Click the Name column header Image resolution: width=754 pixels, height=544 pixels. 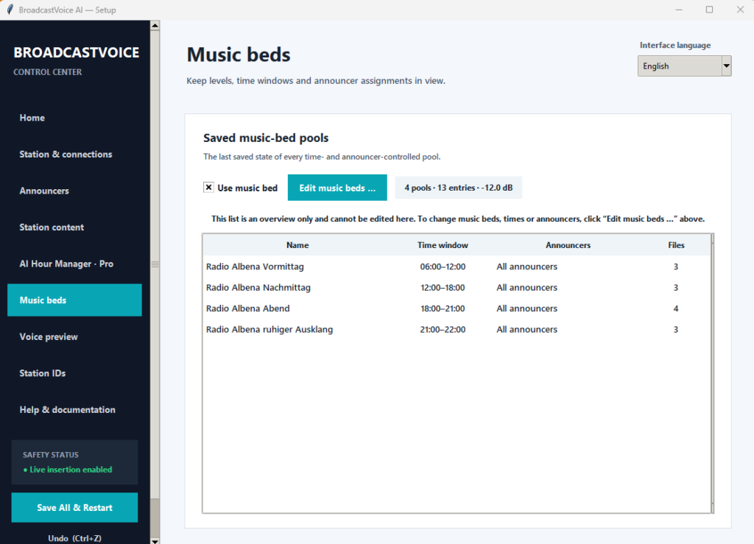297,245
